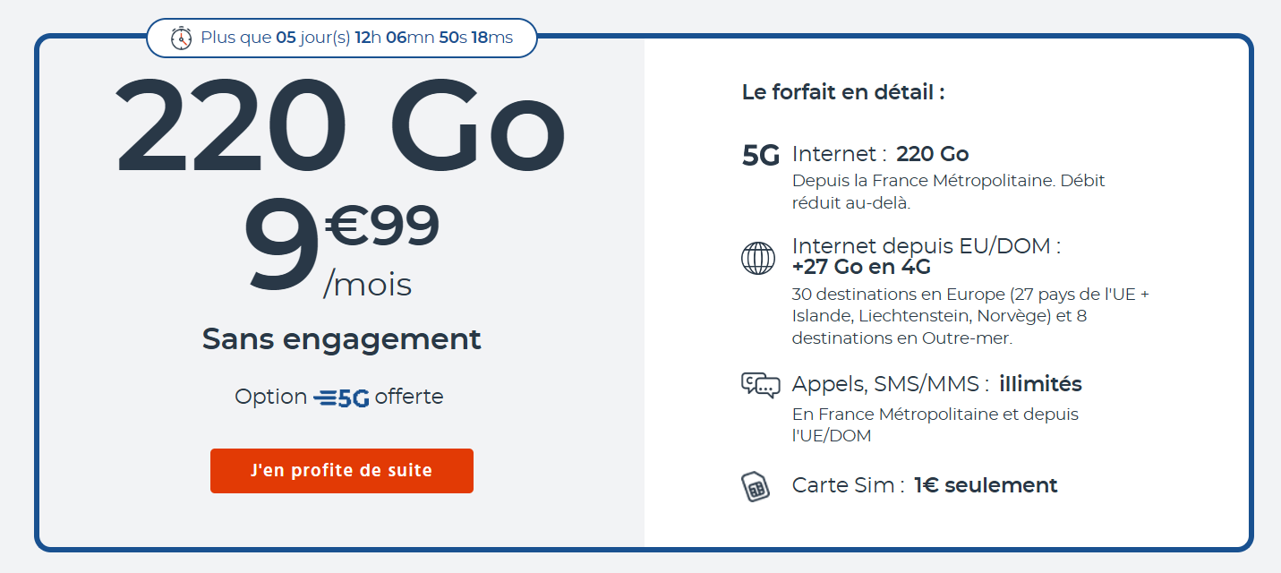
Task: Click Depuis la France Métropolitaine description
Action: pos(949,192)
